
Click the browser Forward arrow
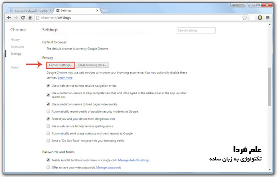[16, 18]
